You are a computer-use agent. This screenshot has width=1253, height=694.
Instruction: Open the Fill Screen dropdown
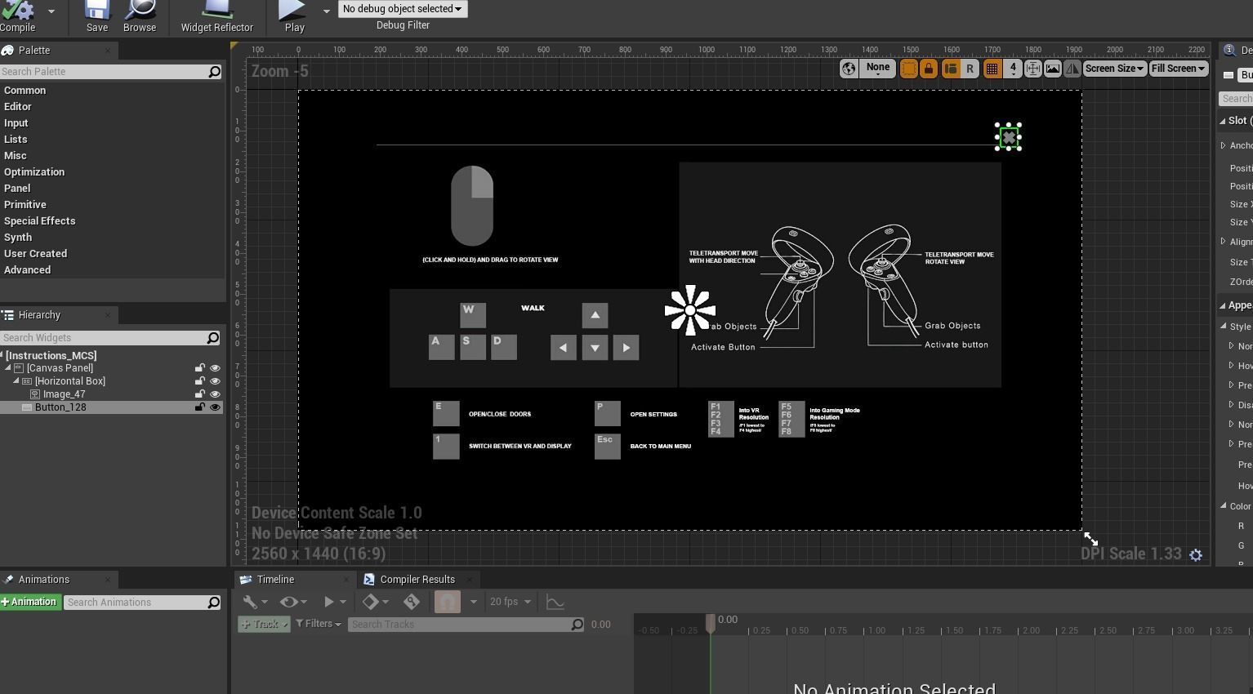click(x=1179, y=69)
